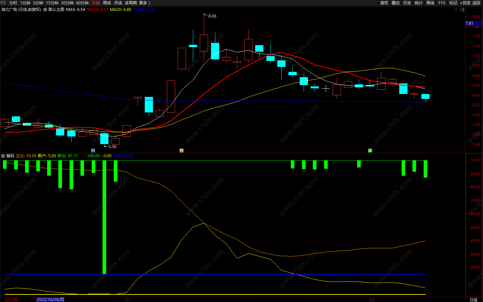
Task: Click the MA10: 6.57 value
Action: [x=97, y=10]
